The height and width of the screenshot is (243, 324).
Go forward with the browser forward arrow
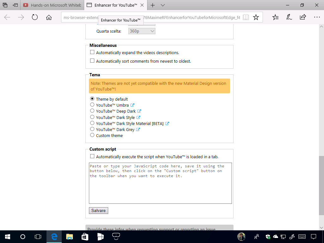click(x=21, y=17)
